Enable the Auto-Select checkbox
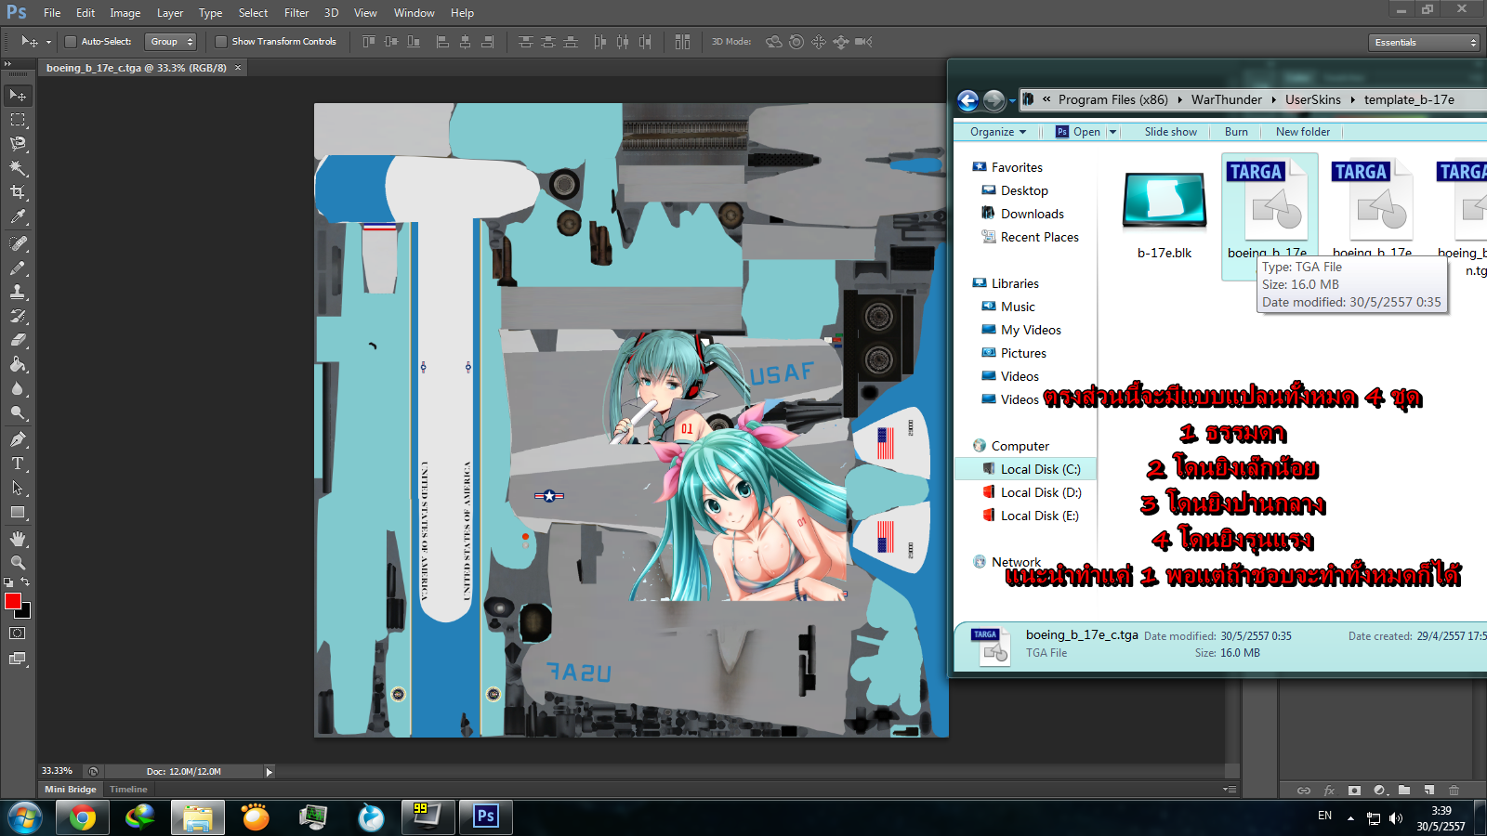The image size is (1487, 836). pos(71,42)
